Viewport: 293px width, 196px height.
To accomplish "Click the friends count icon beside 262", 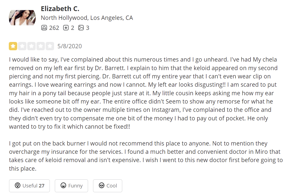I will (44, 28).
